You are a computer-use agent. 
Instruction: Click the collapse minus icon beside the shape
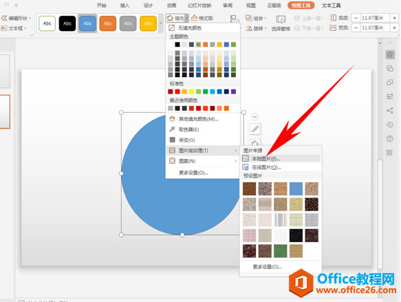[254, 117]
